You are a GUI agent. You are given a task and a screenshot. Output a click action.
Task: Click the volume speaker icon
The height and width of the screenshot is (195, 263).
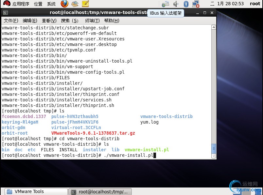pyautogui.click(x=176, y=4)
